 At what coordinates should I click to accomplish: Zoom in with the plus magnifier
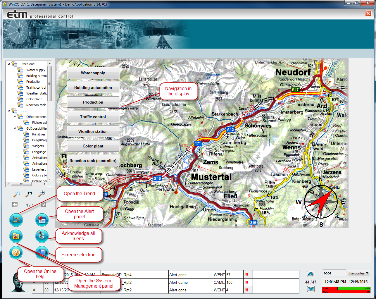42,193
